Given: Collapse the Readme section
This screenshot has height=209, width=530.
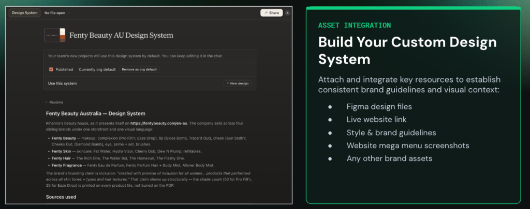Looking at the screenshot, I should (55, 102).
